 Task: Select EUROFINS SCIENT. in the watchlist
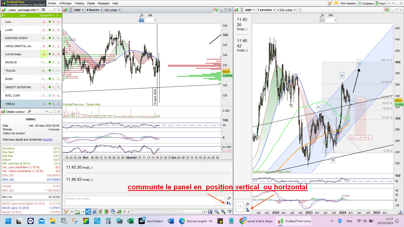[31, 38]
